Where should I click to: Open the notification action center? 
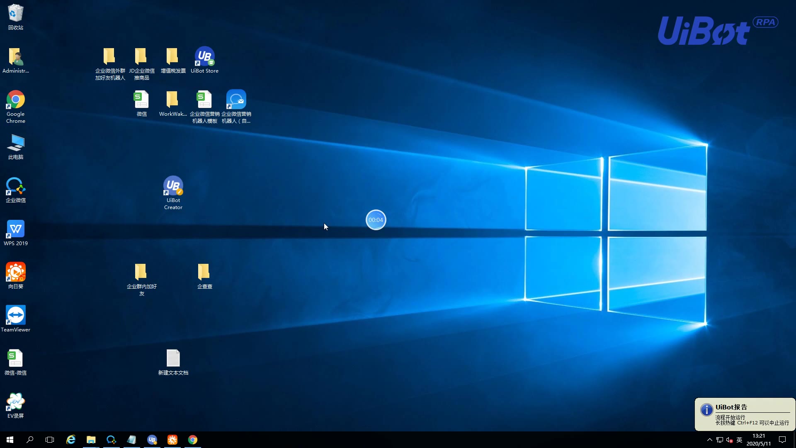click(782, 440)
